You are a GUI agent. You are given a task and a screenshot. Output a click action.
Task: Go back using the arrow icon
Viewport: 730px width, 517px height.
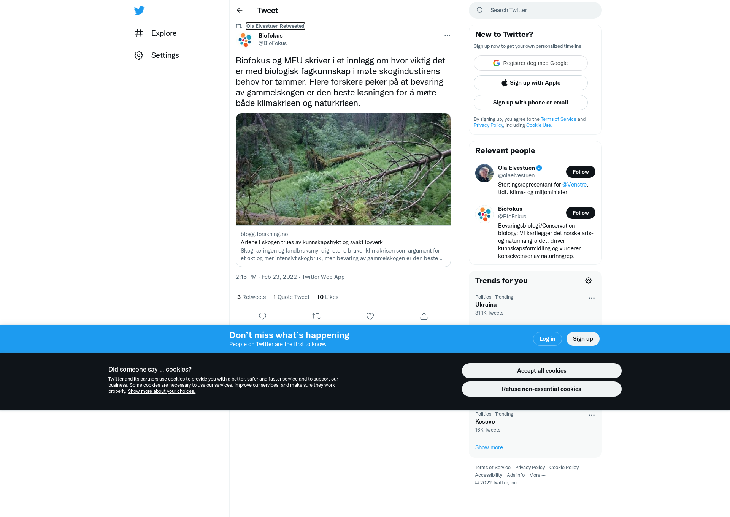click(240, 10)
